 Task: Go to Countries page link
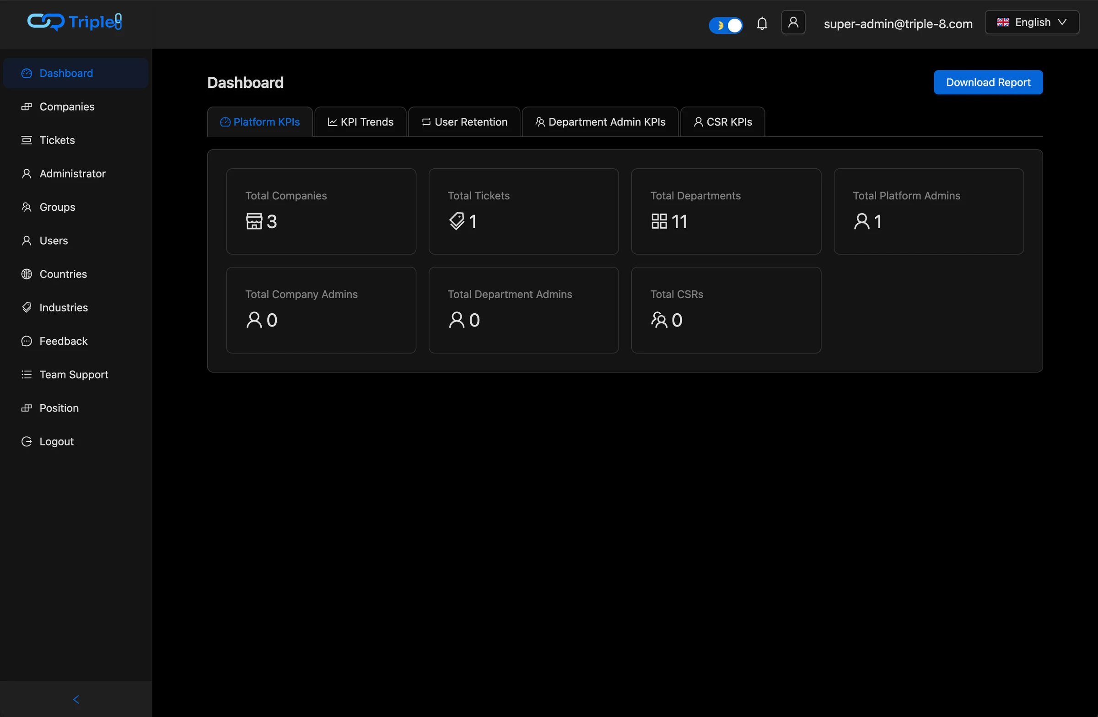[75, 274]
